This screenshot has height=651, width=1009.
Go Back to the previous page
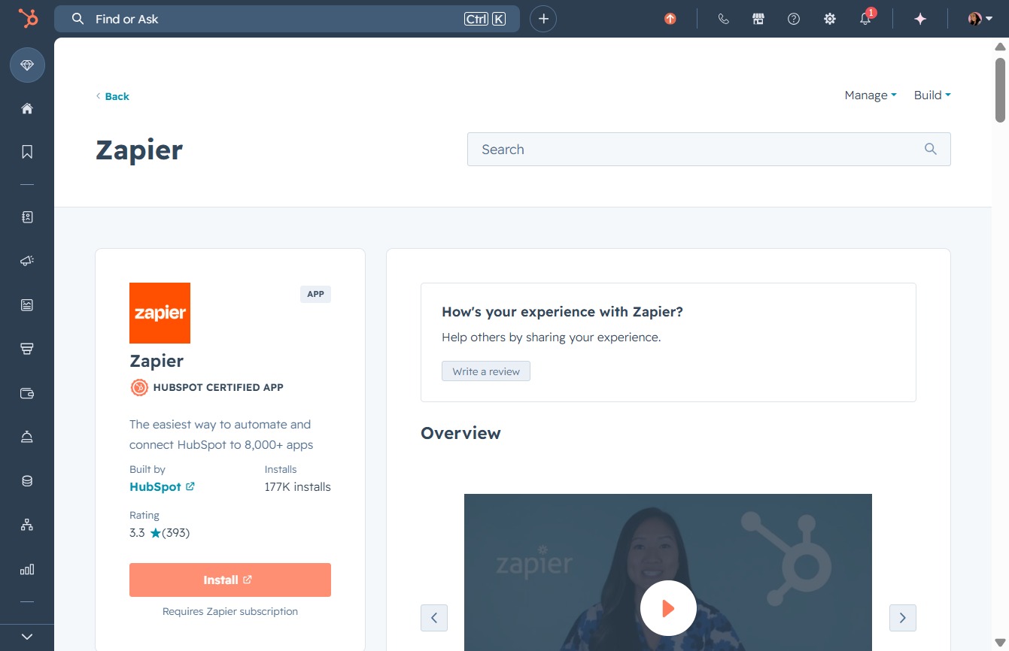[x=113, y=96]
